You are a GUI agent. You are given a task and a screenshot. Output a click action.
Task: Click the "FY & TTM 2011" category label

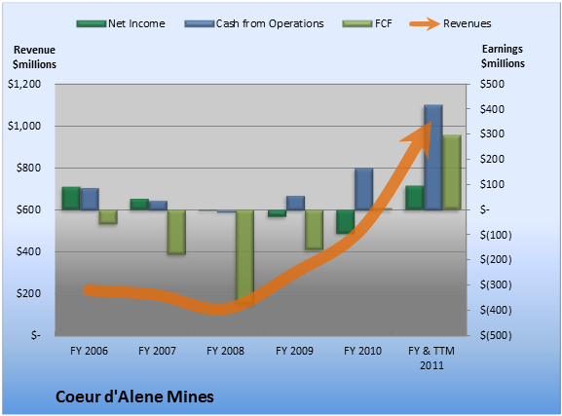pos(431,358)
